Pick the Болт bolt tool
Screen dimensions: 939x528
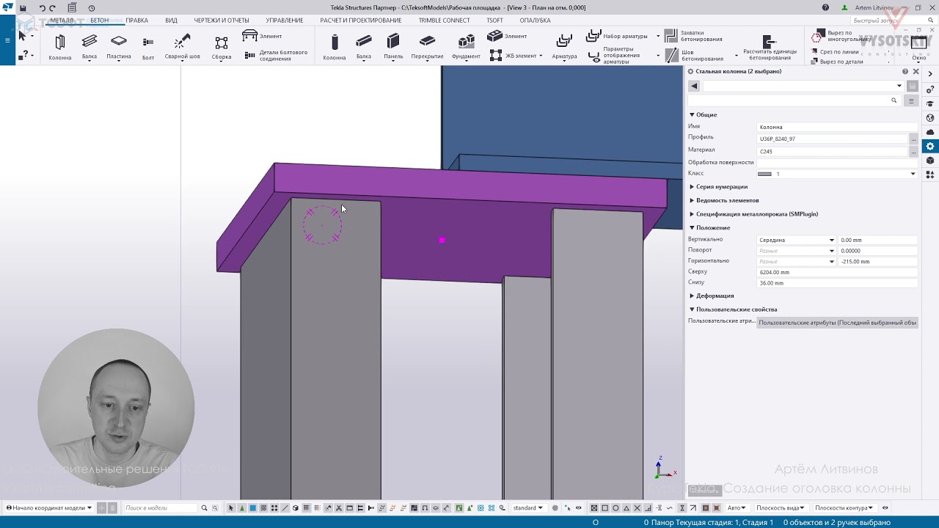point(148,46)
